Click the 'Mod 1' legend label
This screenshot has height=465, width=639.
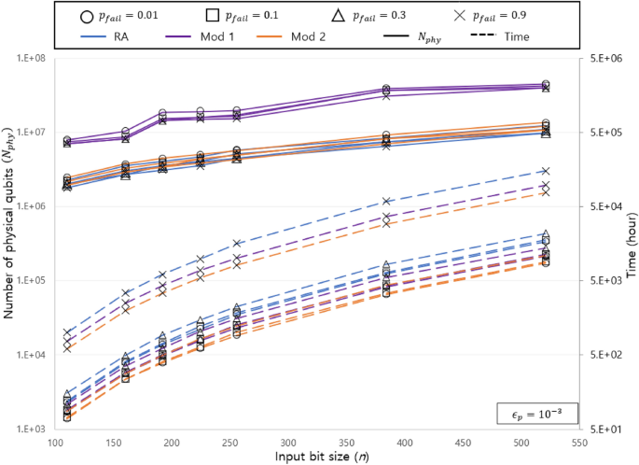[x=217, y=36]
